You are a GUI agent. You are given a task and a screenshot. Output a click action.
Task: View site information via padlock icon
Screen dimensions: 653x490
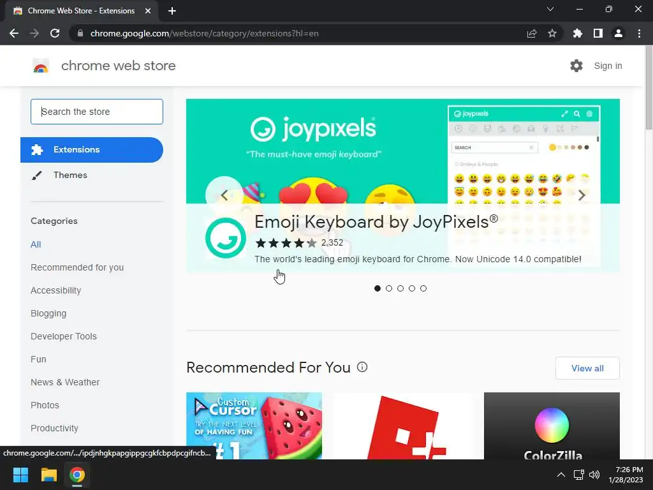(80, 33)
